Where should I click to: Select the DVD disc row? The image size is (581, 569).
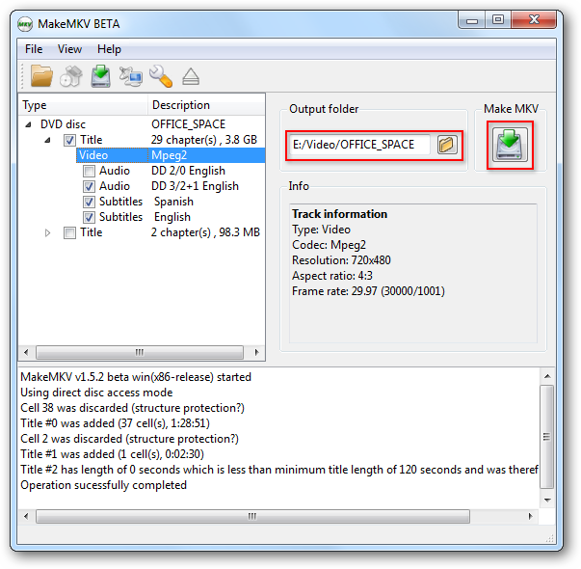click(142, 124)
